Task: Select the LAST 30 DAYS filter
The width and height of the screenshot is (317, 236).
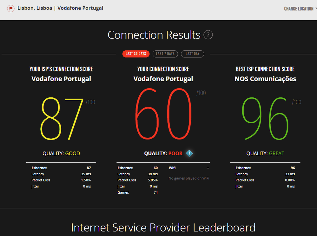Action: [136, 54]
